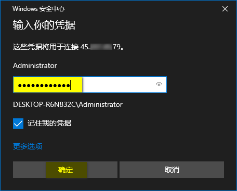This screenshot has height=191, width=237.
Task: Place cursor in the masked password dots
Action: 44,86
